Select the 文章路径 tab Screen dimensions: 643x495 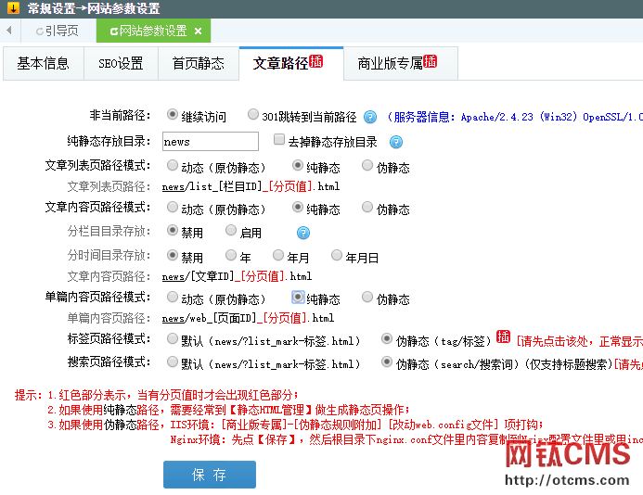pyautogui.click(x=291, y=64)
